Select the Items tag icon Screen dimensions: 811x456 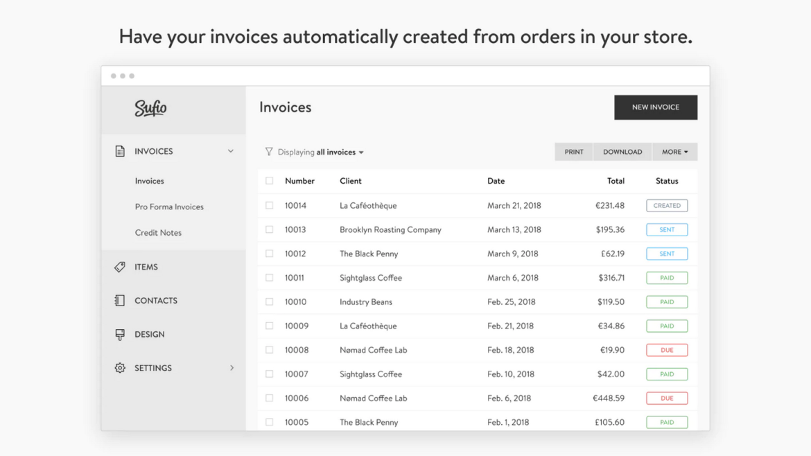point(119,266)
